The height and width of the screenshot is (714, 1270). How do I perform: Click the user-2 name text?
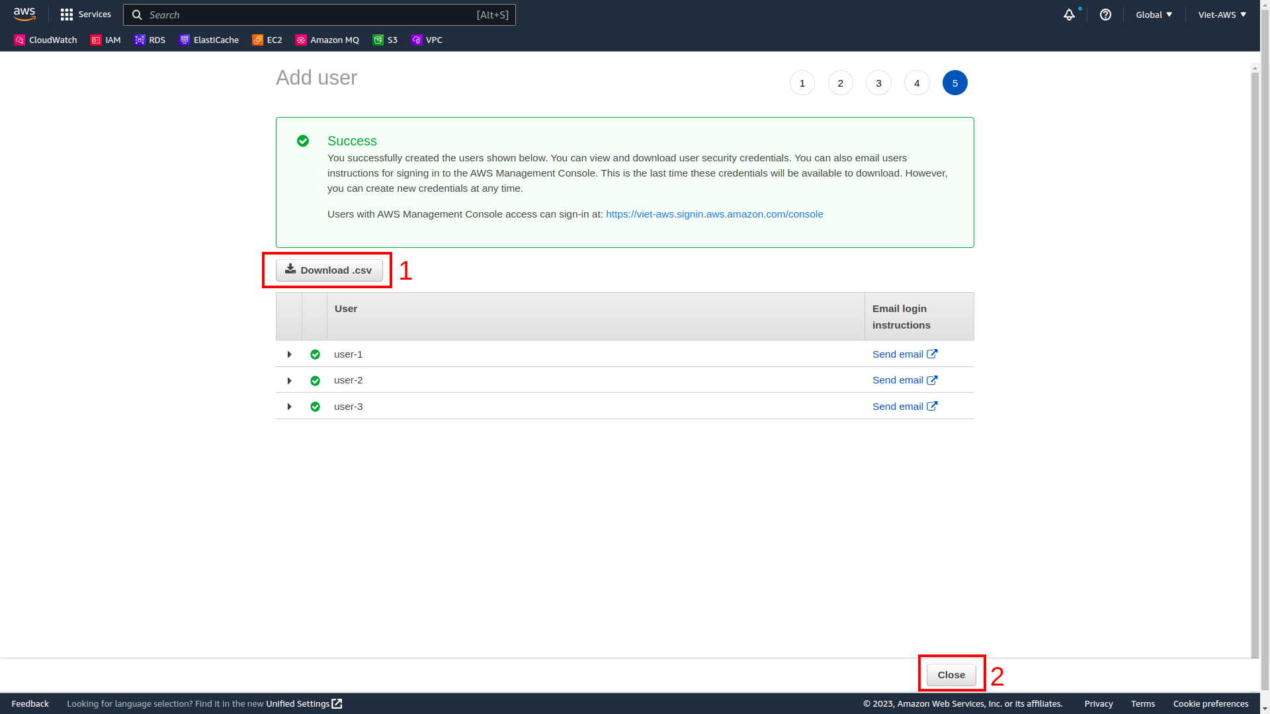349,380
